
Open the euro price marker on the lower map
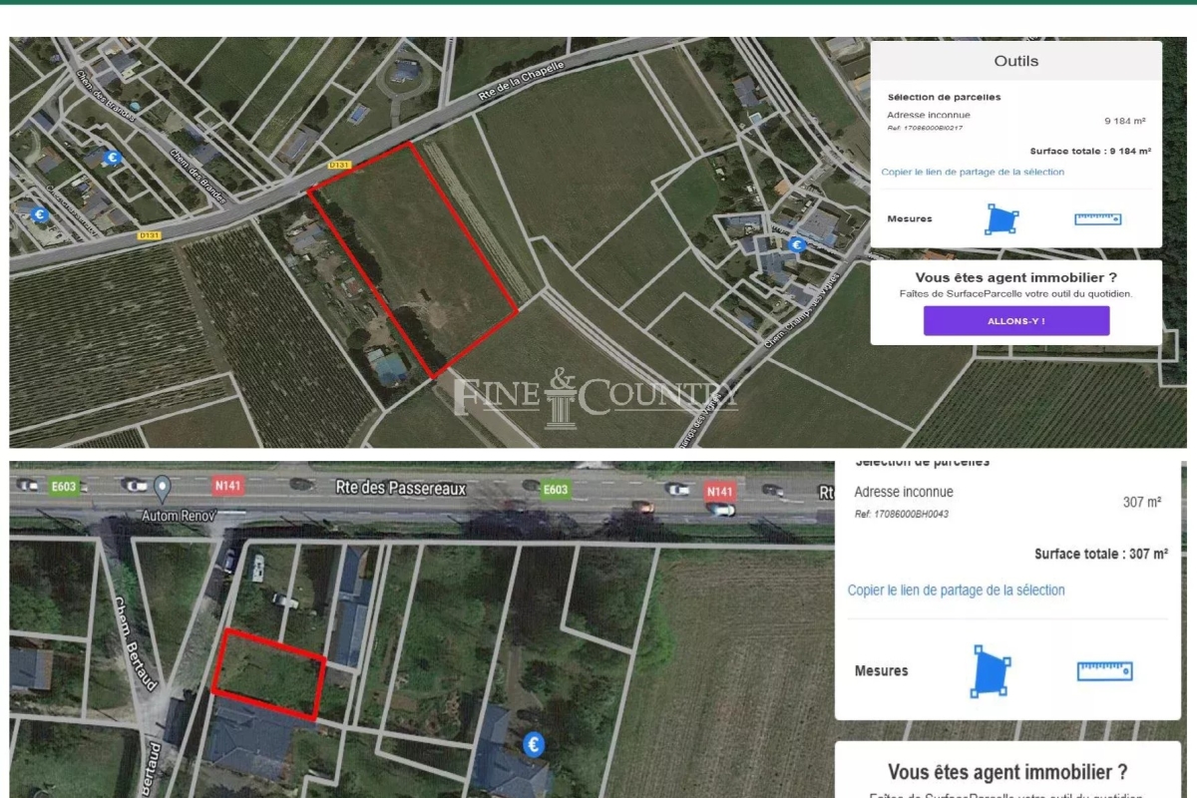[535, 744]
